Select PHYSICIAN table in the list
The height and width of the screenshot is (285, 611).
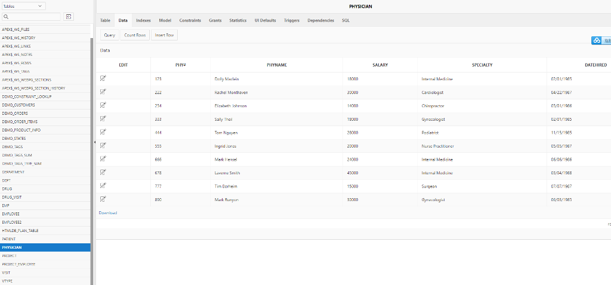[x=45, y=248]
